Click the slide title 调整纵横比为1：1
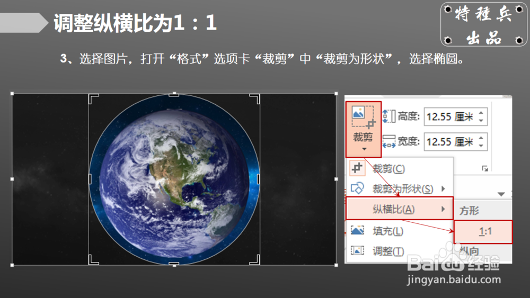 pyautogui.click(x=135, y=23)
